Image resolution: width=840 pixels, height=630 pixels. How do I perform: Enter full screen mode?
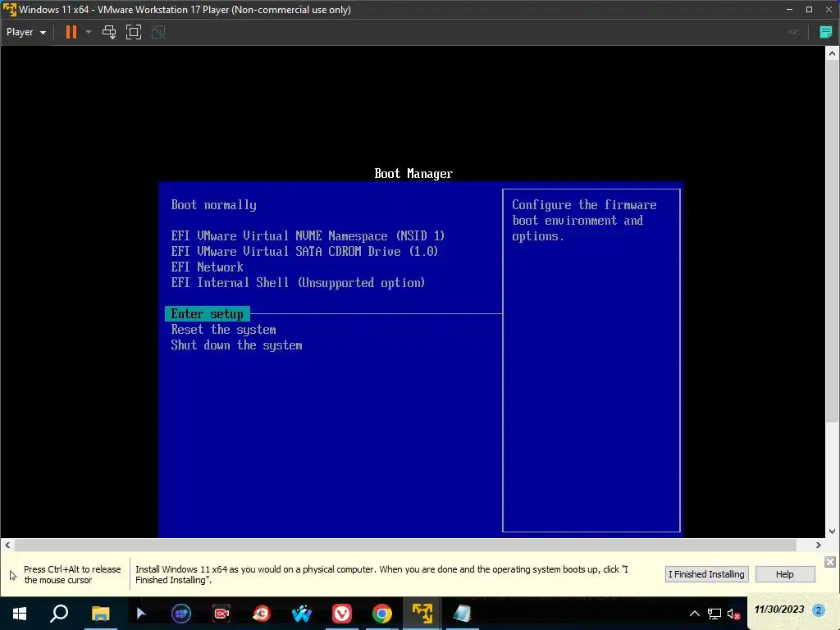(134, 32)
